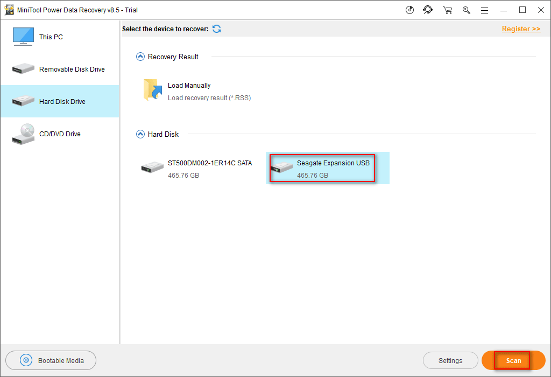The height and width of the screenshot is (377, 551).
Task: Click the Register link
Action: (x=521, y=29)
